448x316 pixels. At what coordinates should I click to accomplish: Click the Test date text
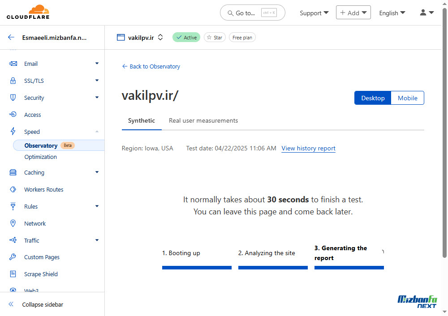(x=231, y=149)
